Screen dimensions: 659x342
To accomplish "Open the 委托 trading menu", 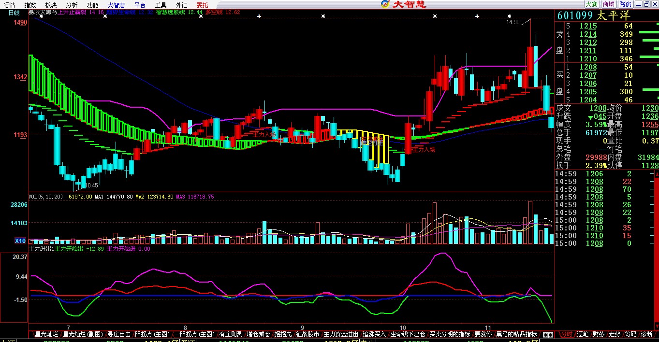I will 202,4.
